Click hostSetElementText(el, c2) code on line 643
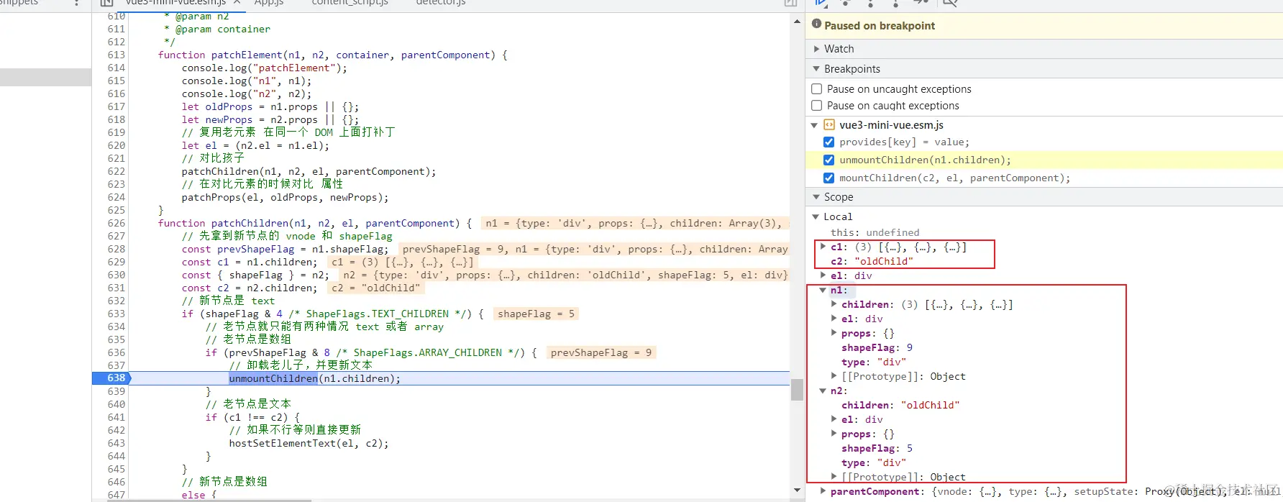Image resolution: width=1283 pixels, height=502 pixels. [309, 443]
